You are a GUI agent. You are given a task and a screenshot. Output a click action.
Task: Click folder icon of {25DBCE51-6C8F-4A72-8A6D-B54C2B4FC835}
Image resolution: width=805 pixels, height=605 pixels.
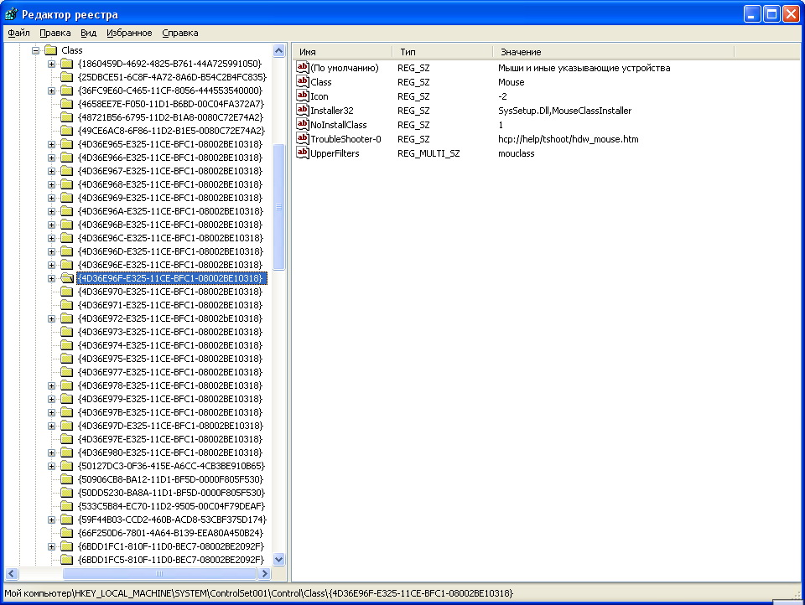click(66, 77)
